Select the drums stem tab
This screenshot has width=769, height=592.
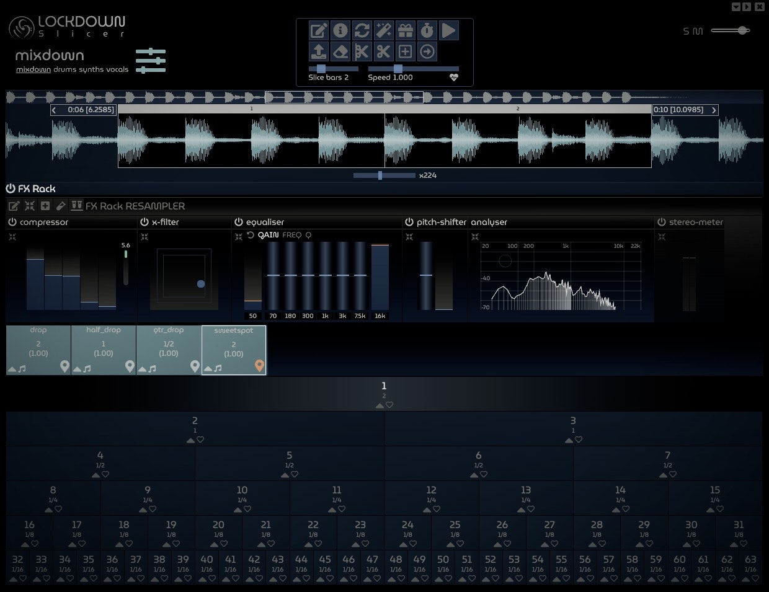[66, 69]
